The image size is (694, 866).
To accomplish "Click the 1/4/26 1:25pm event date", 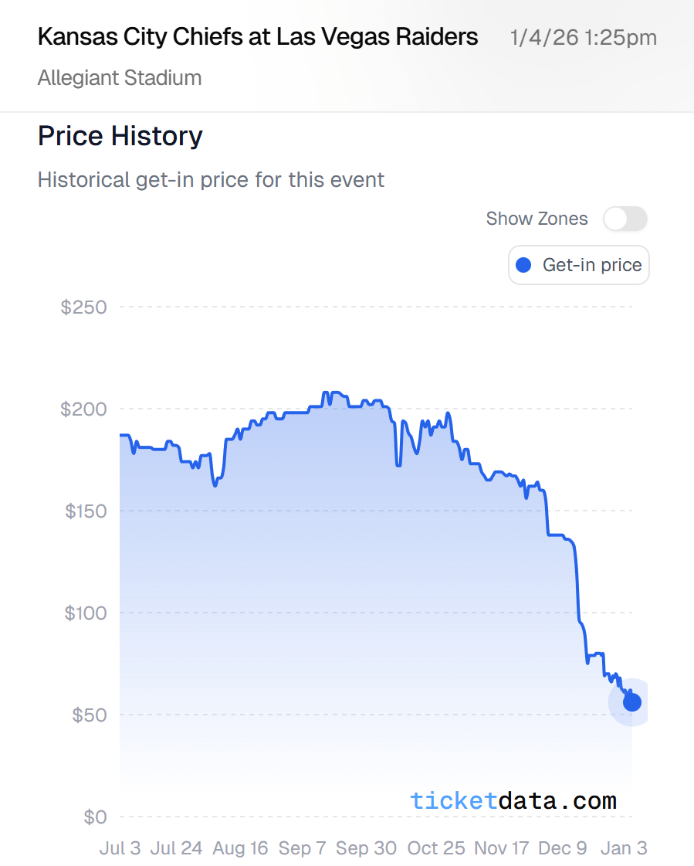I will click(584, 37).
